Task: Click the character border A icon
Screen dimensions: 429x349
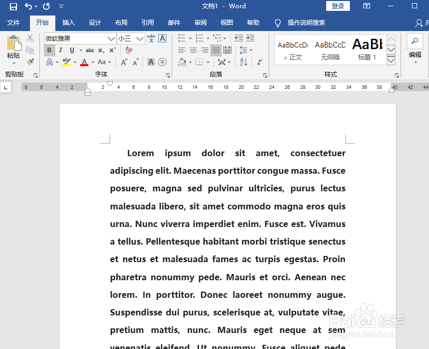Action: (x=162, y=38)
